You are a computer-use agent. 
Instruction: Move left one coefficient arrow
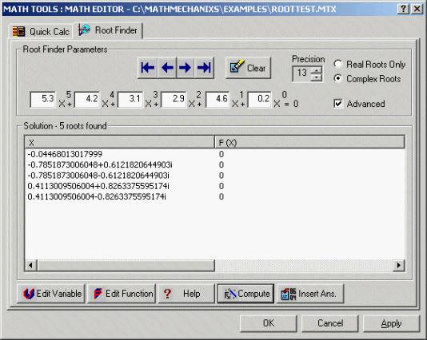(167, 68)
